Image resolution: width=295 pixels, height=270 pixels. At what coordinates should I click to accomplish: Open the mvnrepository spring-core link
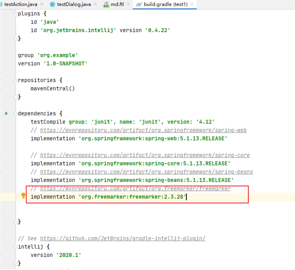(145, 155)
